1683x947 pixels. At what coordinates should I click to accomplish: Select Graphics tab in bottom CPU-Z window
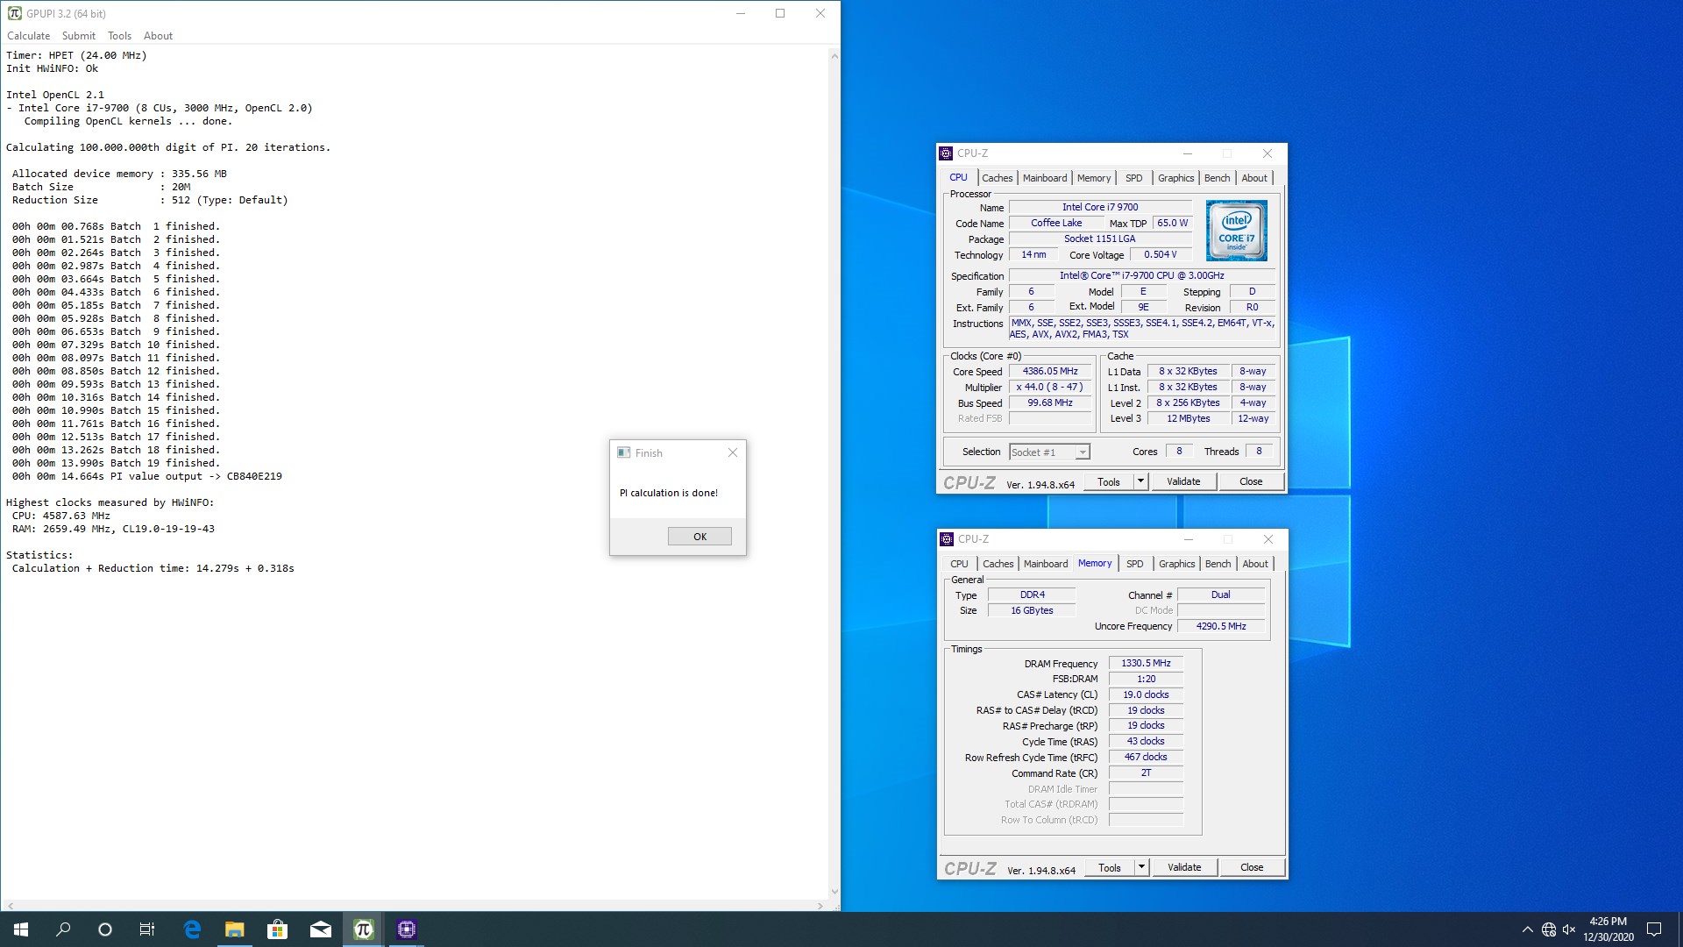(x=1176, y=564)
